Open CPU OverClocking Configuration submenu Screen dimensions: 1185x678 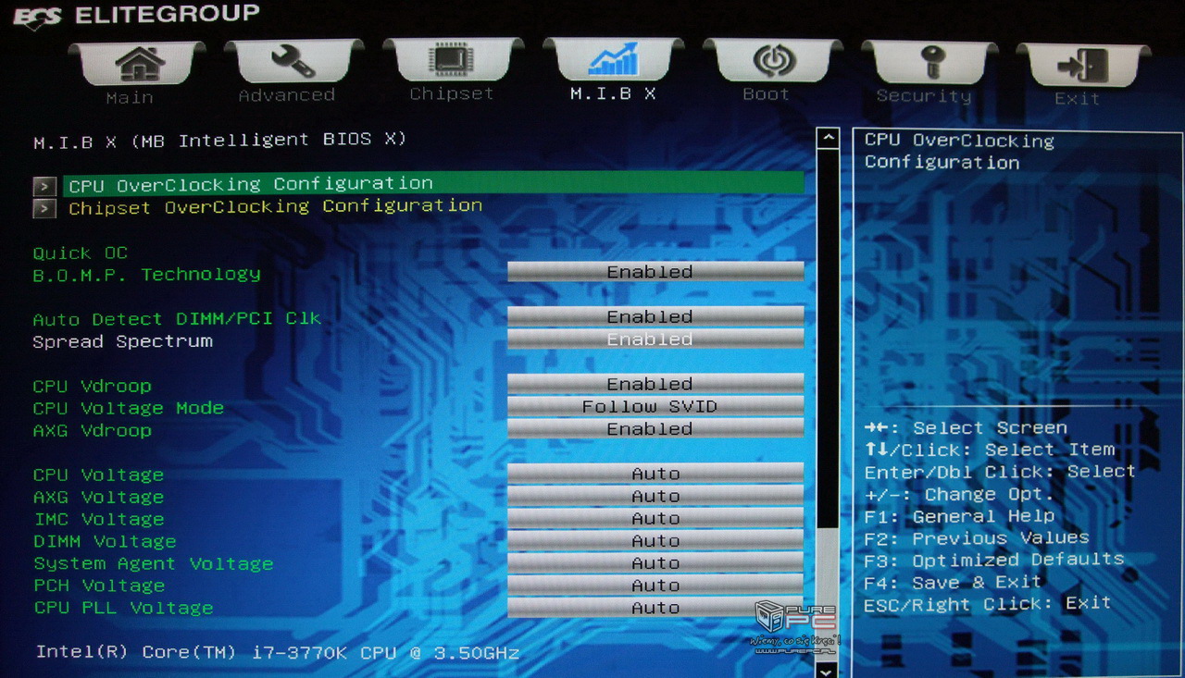(x=433, y=183)
